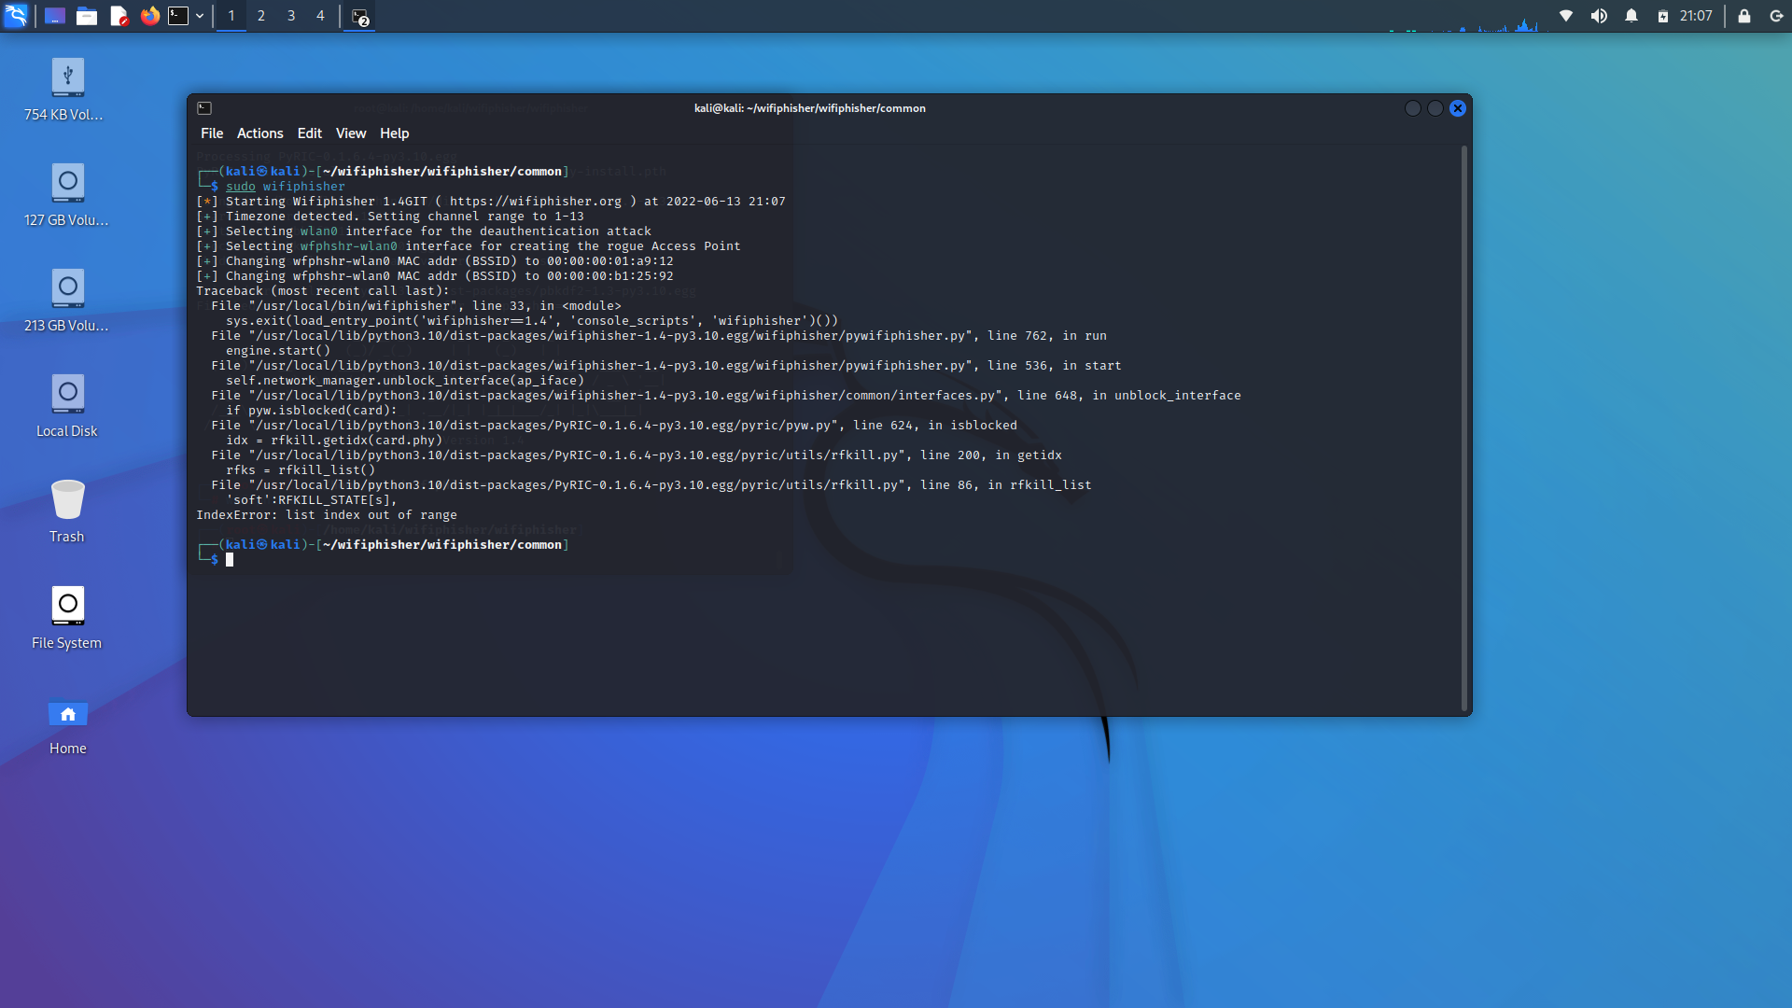The width and height of the screenshot is (1792, 1008).
Task: Click the 'Traceback (most recent call last):' line
Action: (x=322, y=291)
